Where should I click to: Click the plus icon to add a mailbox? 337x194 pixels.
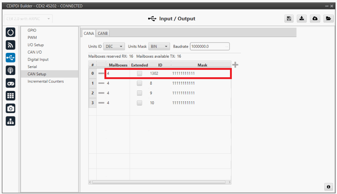235,65
